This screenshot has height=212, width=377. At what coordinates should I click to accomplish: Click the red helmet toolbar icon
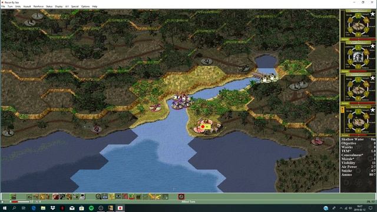[55, 197]
